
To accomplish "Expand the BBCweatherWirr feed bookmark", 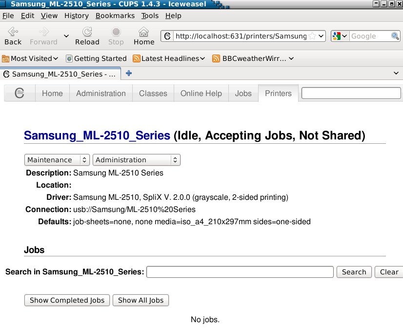I will click(253, 58).
